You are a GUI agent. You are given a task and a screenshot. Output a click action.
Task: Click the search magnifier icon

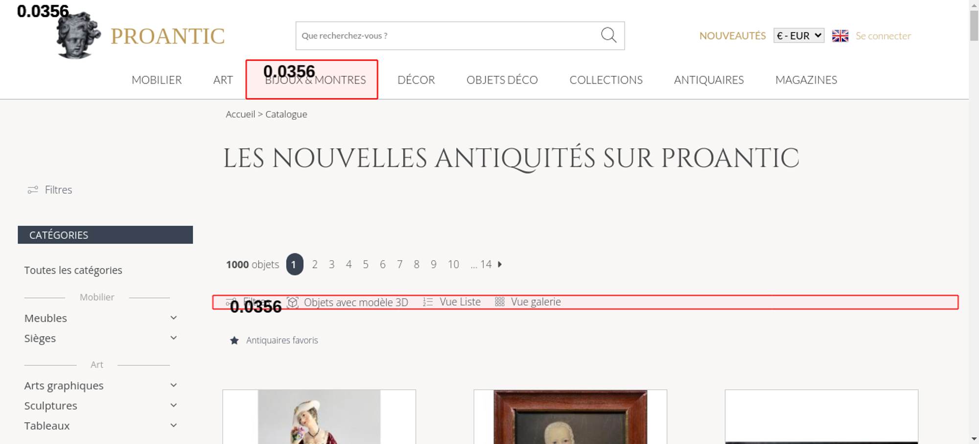pyautogui.click(x=608, y=35)
